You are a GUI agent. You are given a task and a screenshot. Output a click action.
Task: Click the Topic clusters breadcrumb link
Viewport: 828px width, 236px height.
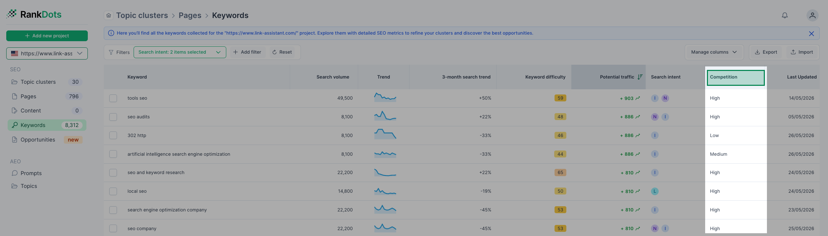pyautogui.click(x=142, y=15)
